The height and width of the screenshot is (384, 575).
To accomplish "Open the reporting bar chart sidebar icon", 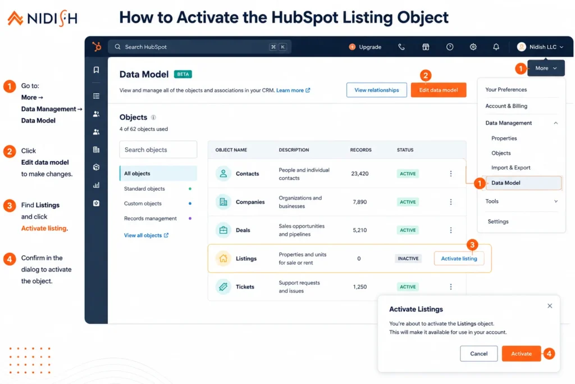I will pyautogui.click(x=96, y=185).
